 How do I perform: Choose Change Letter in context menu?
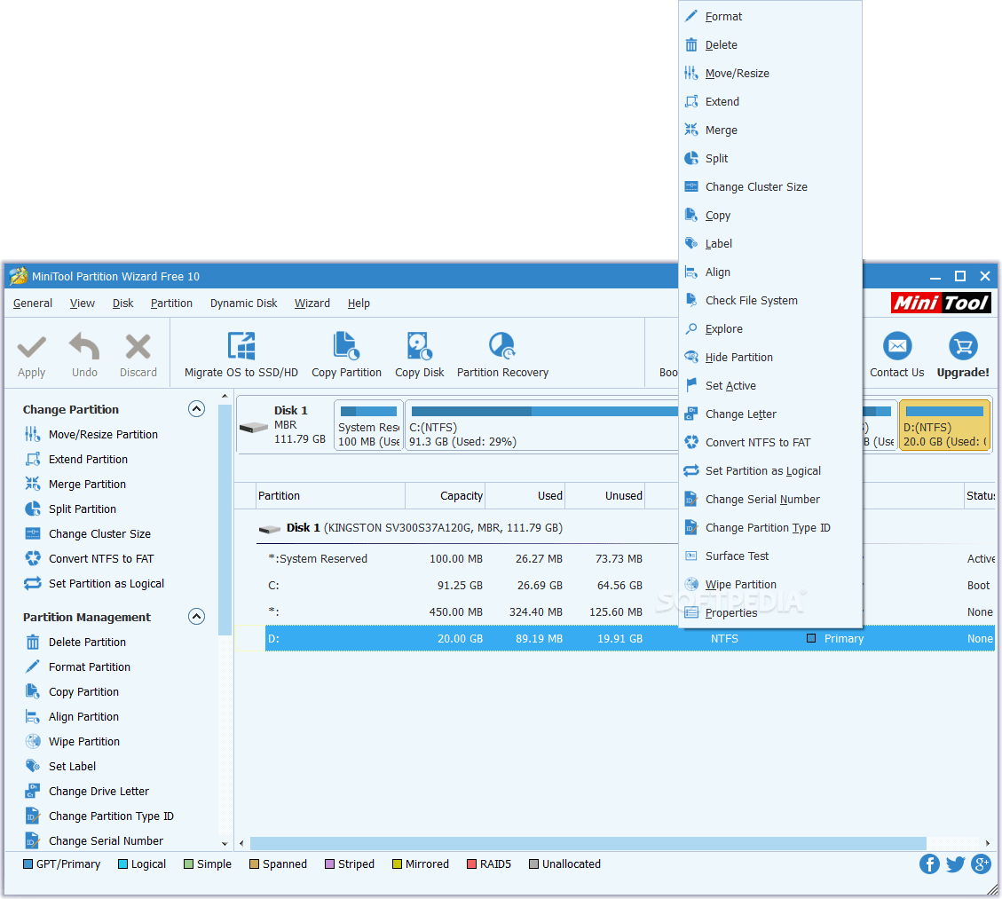[x=770, y=414]
